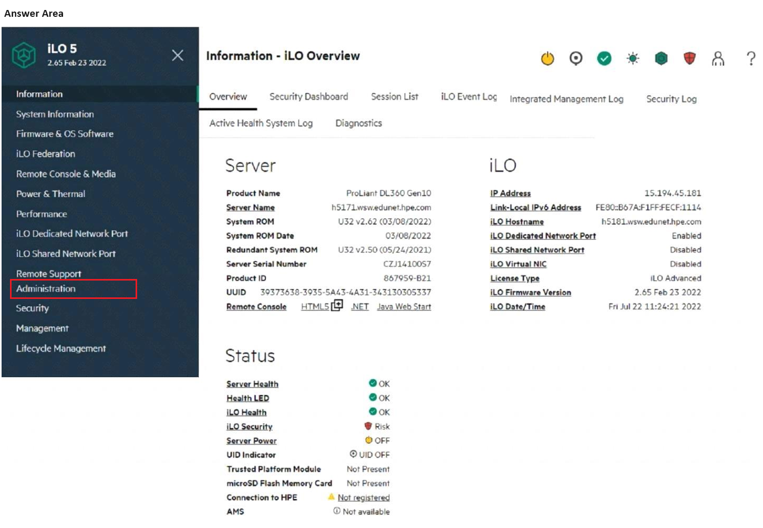Click the power button icon in header
Screen dimensions: 763x528
(x=548, y=58)
